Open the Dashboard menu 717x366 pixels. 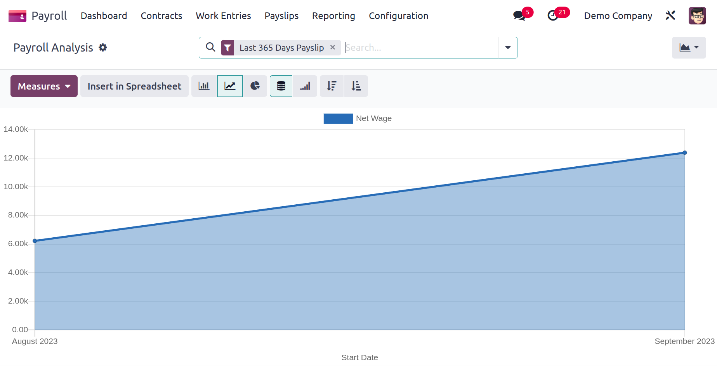[104, 16]
